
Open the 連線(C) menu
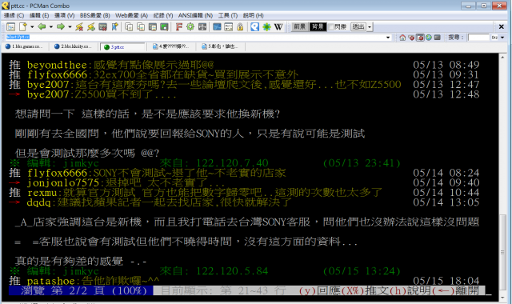click(x=14, y=15)
